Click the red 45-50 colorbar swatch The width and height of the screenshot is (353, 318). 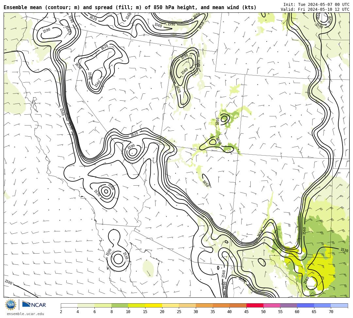coord(255,305)
